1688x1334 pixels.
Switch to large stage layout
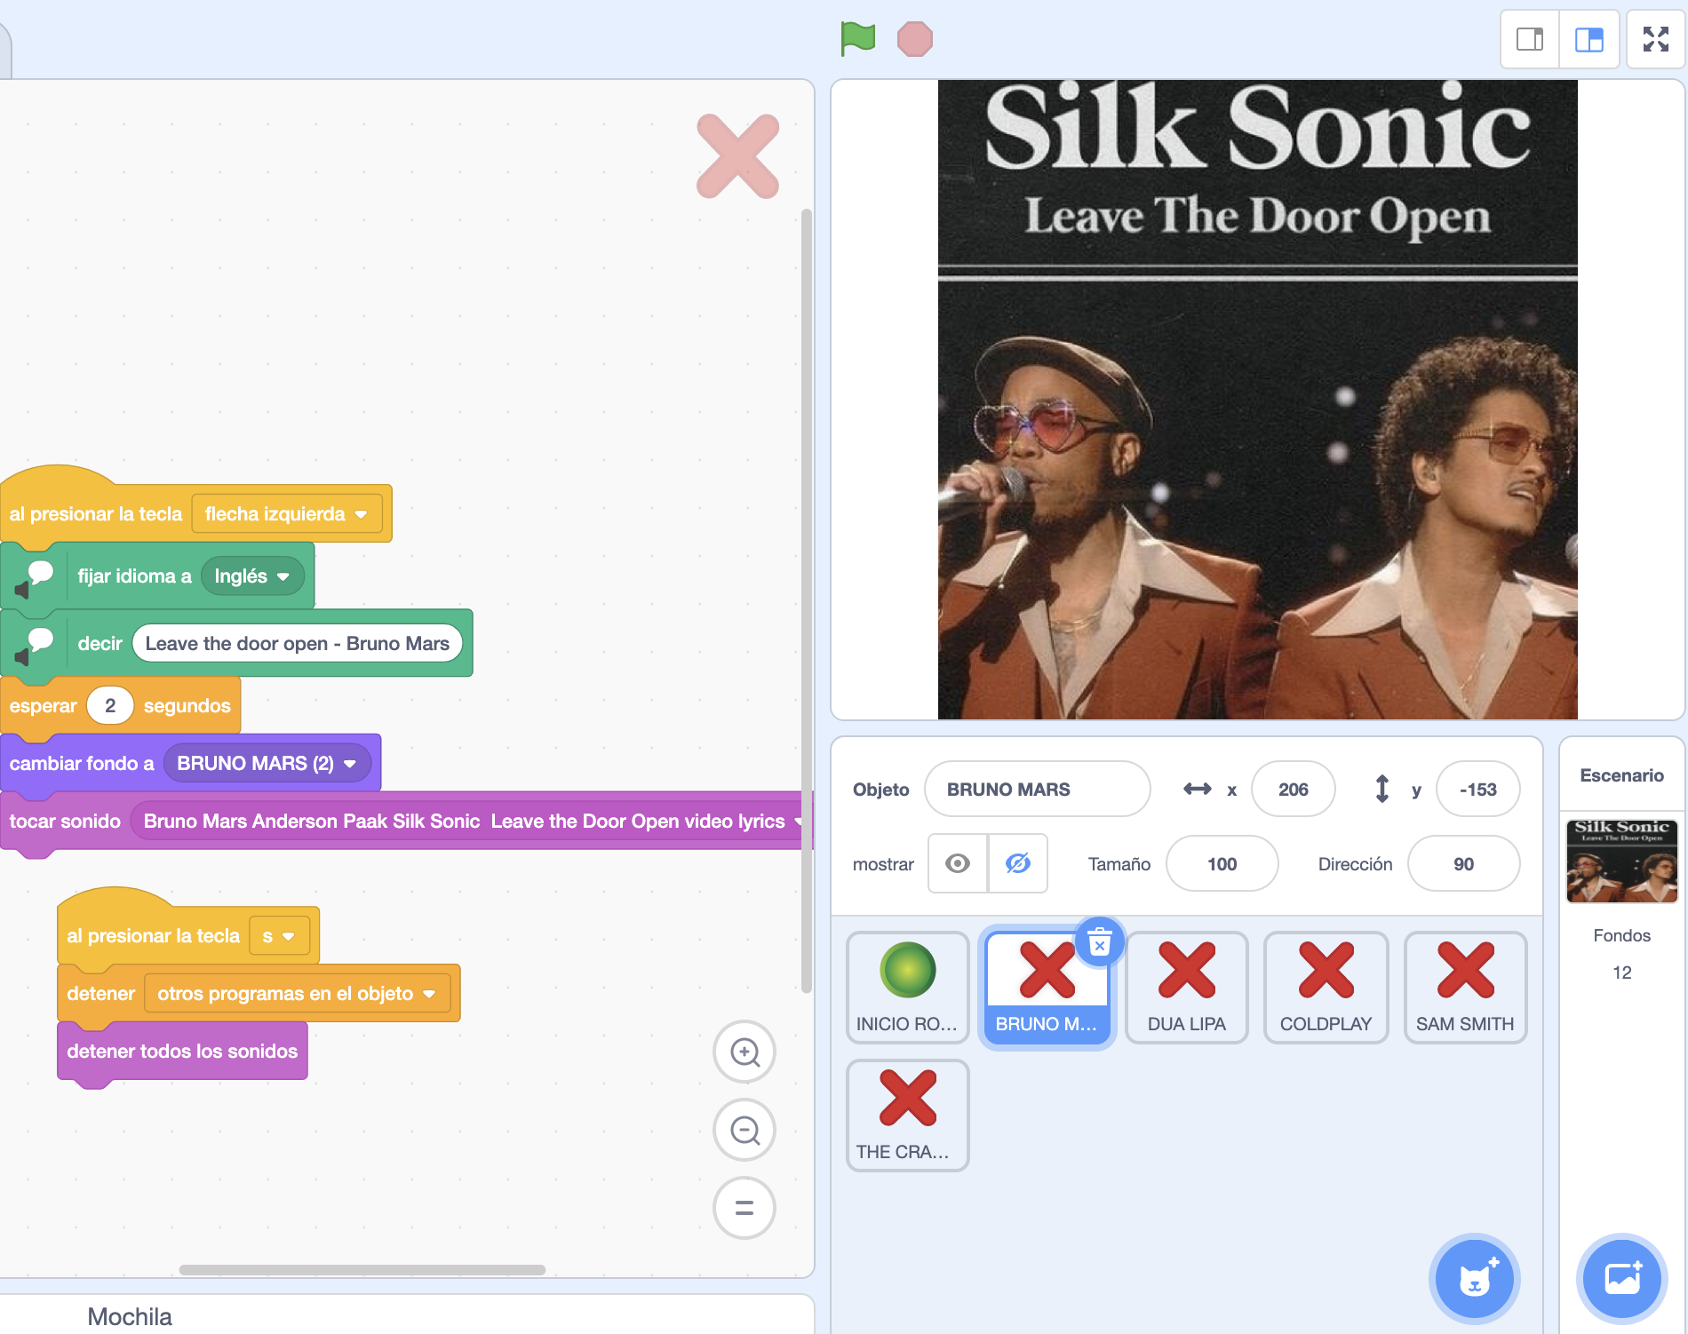pyautogui.click(x=1589, y=39)
